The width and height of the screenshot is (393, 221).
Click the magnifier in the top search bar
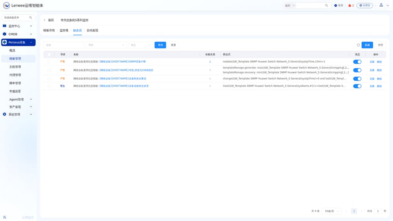327,6
